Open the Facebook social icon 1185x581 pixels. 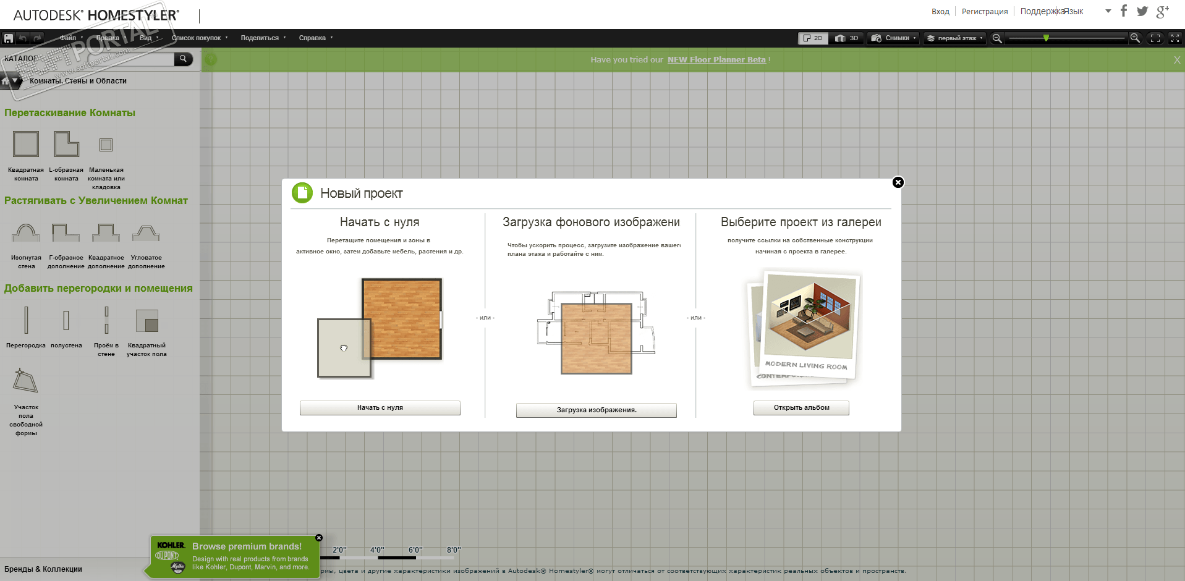(1124, 11)
